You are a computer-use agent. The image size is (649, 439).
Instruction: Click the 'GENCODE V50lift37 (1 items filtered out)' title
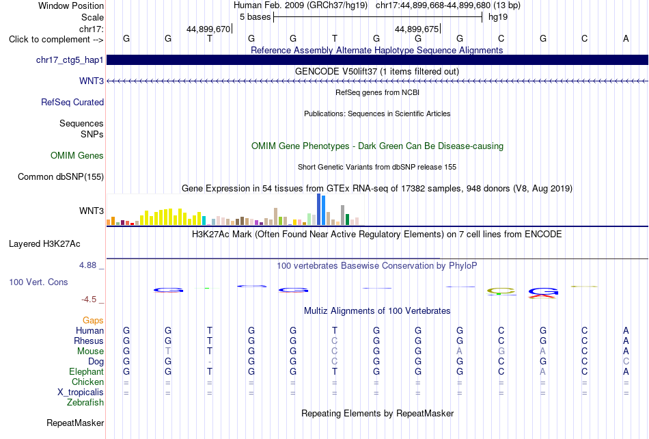pyautogui.click(x=377, y=71)
